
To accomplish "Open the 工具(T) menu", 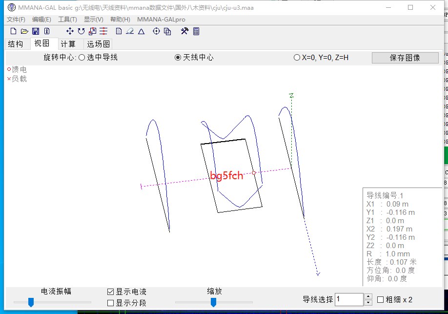I will (x=67, y=20).
